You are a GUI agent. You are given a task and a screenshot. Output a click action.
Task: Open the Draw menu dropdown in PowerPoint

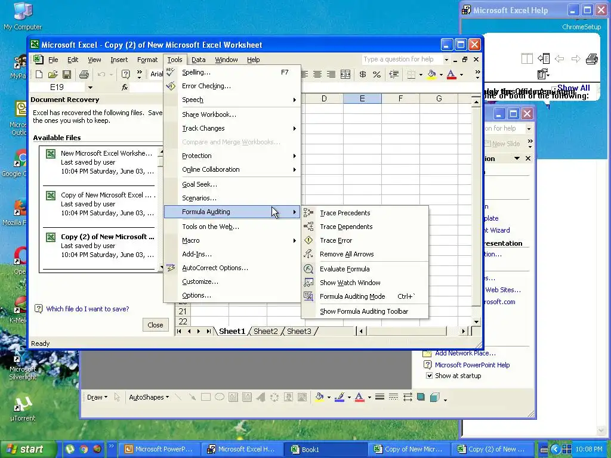(97, 397)
